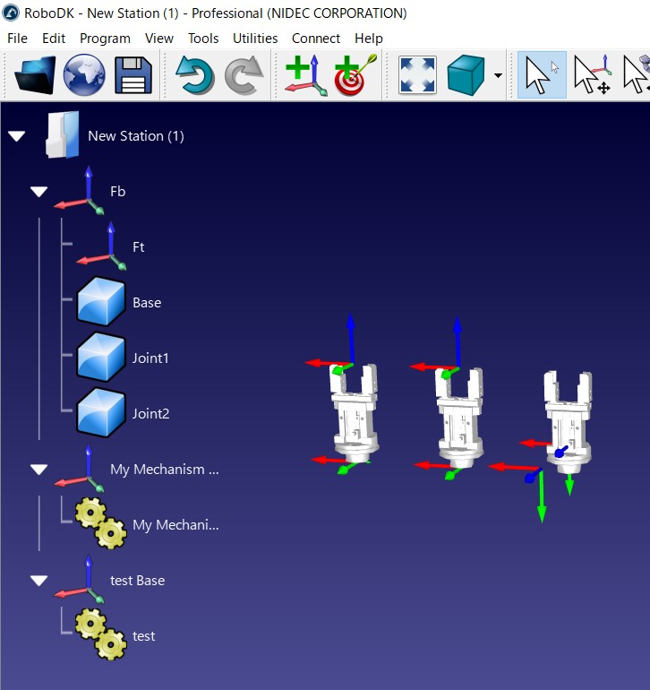Screen dimensions: 650x690
Task: Click the Undo arrow icon
Action: 194,75
